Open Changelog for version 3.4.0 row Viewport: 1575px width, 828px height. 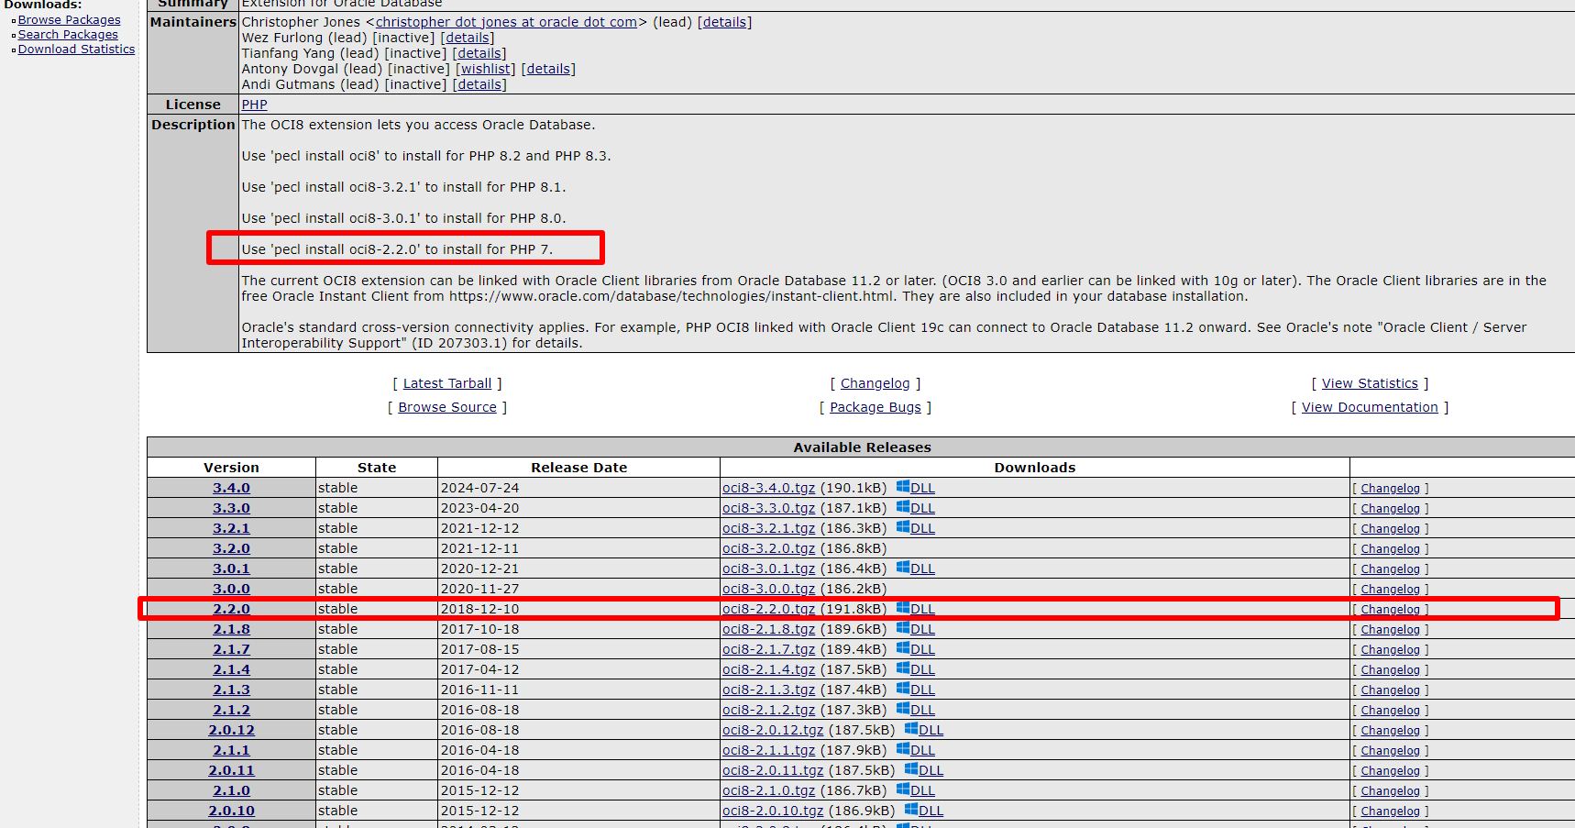1390,489
